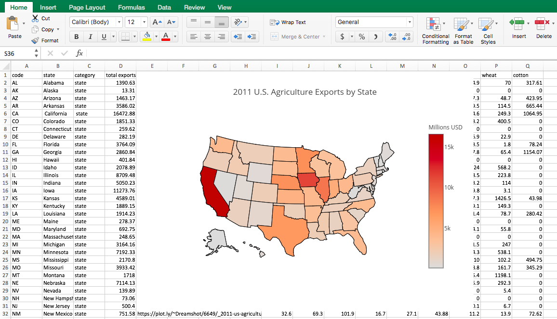This screenshot has height=319, width=557.
Task: Increase decimal places
Action: (392, 37)
